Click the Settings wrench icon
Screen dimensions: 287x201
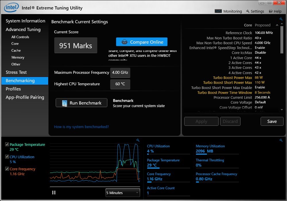pos(248,11)
